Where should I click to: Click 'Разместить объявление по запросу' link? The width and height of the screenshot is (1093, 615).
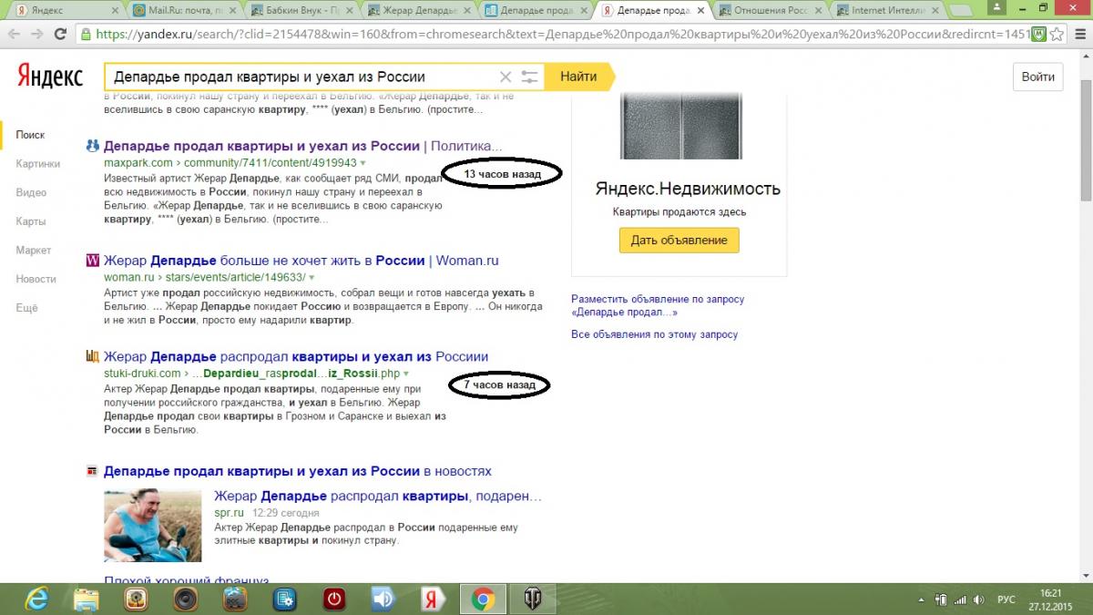pos(658,305)
